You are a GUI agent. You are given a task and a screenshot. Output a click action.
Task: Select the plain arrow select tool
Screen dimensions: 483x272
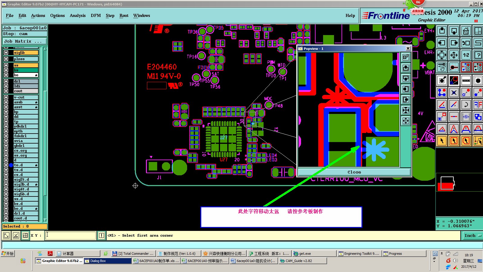pyautogui.click(x=442, y=141)
